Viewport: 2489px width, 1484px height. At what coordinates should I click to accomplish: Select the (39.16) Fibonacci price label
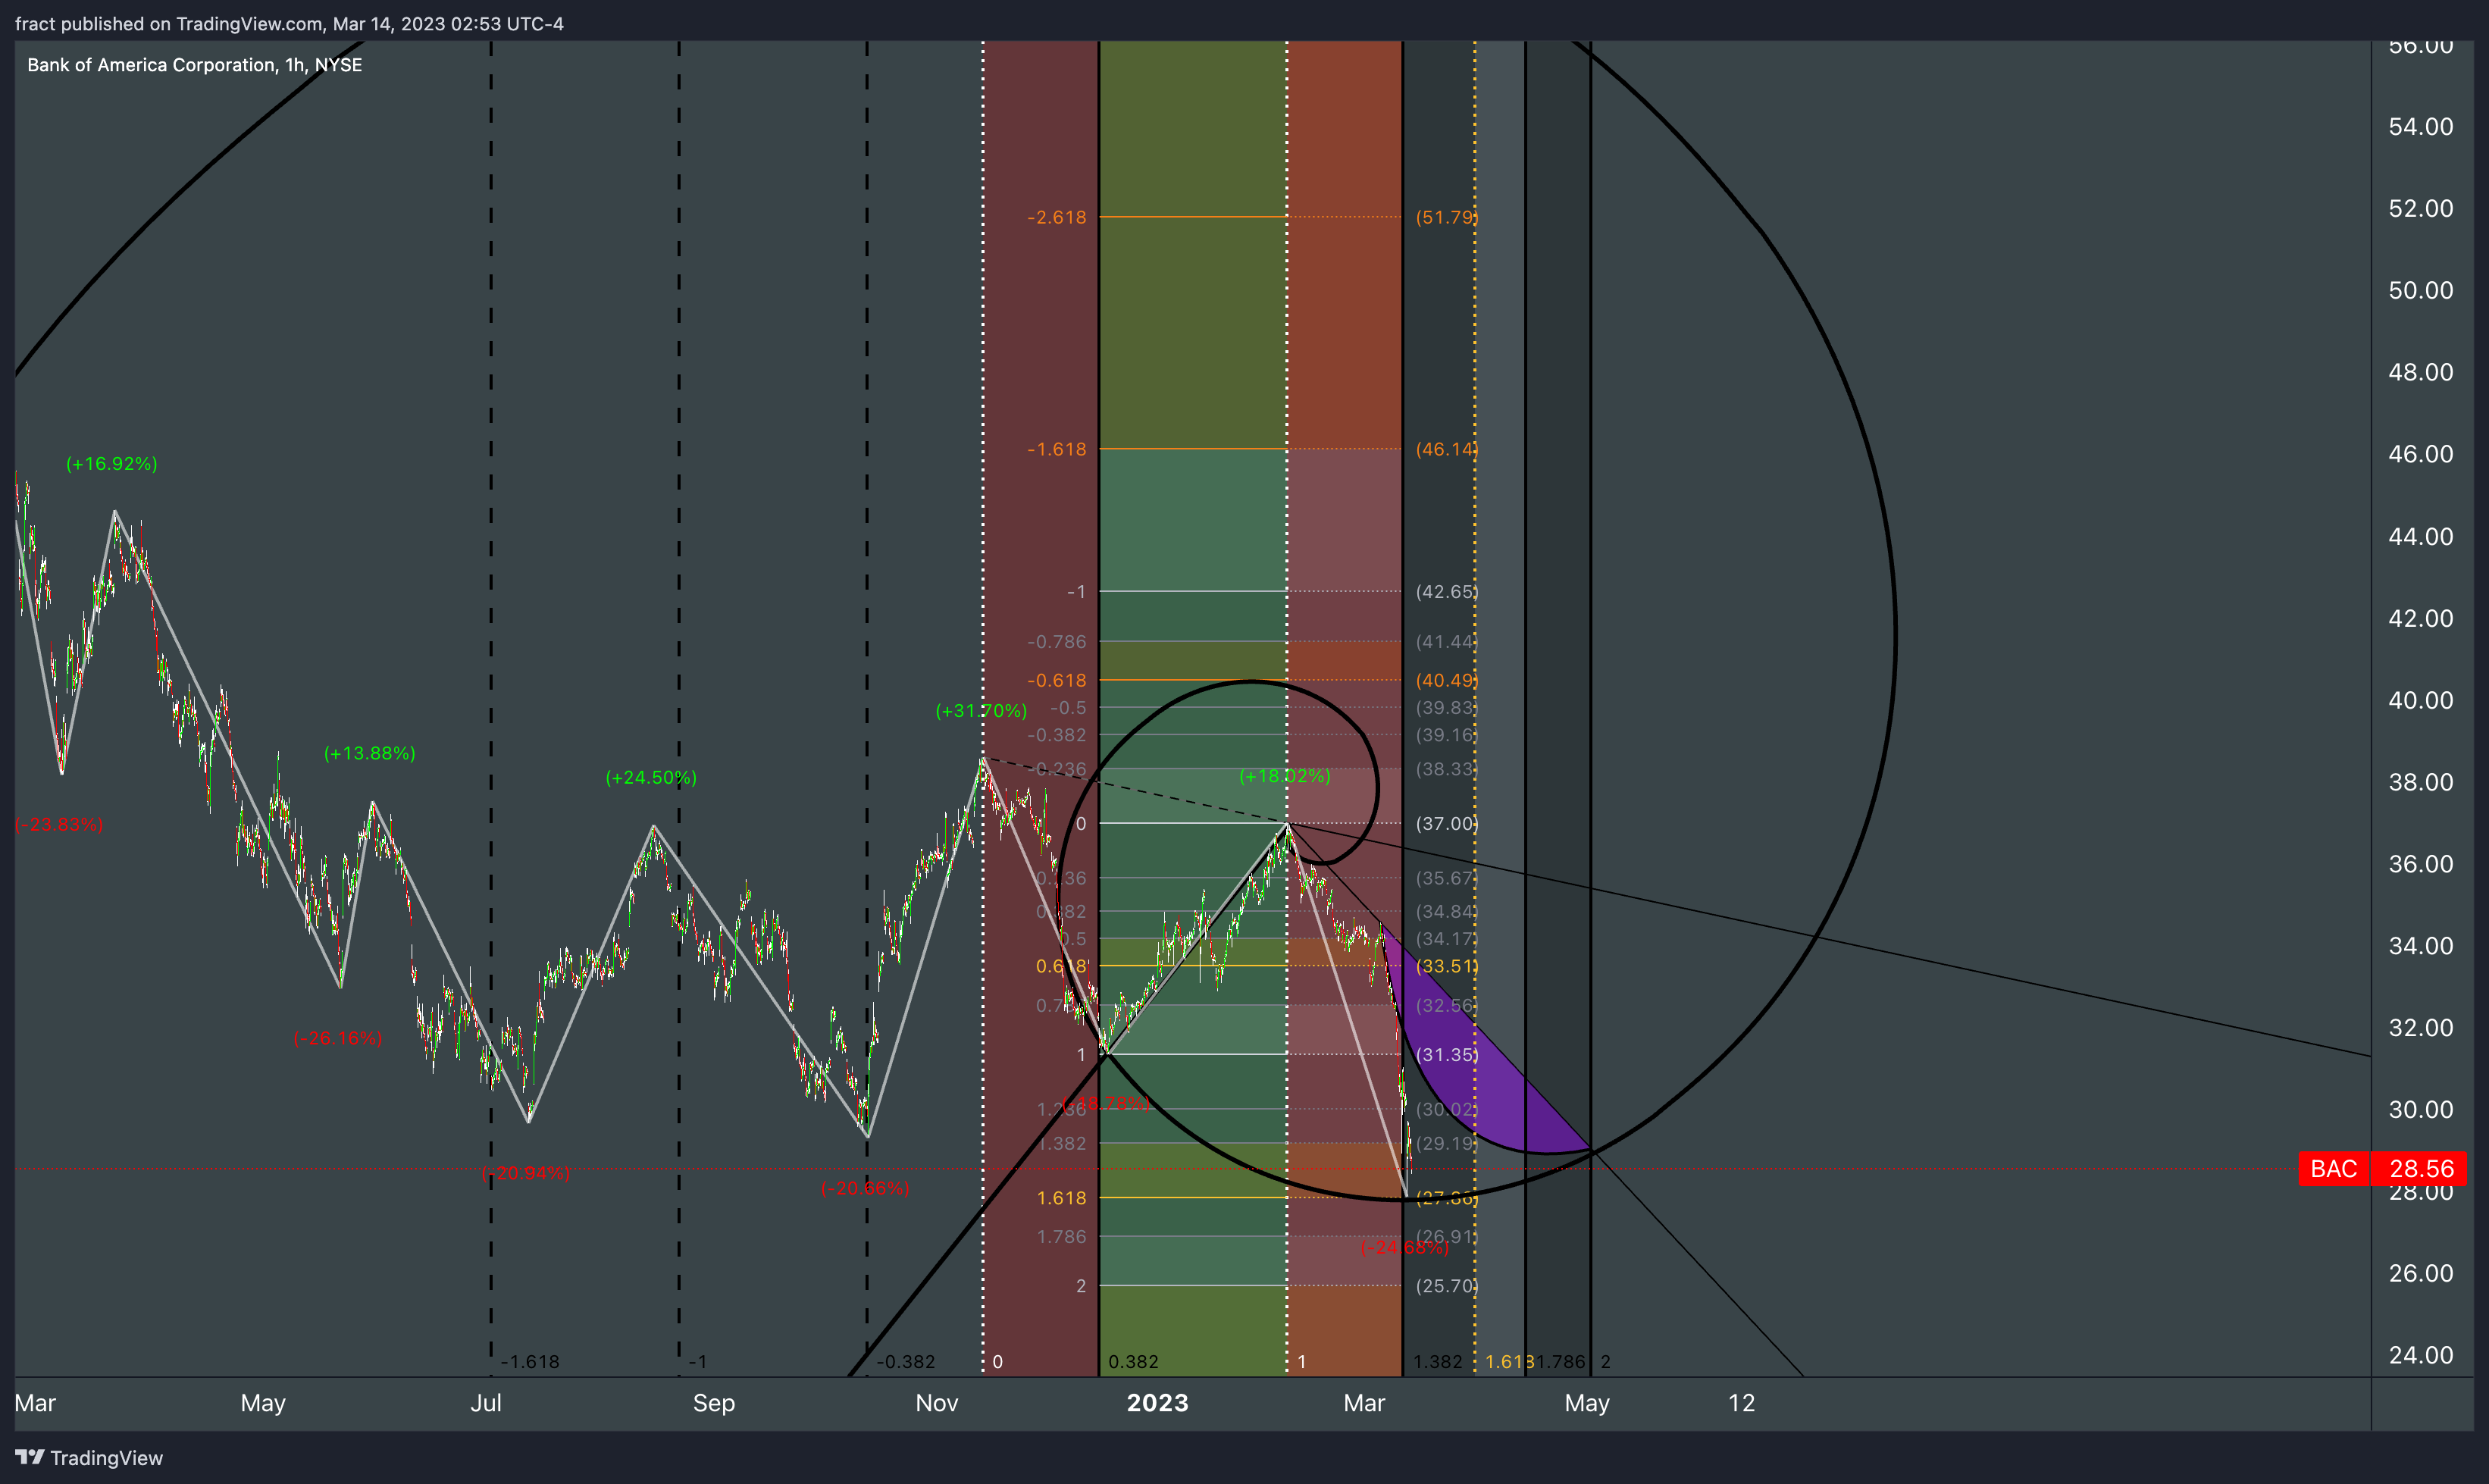1446,734
